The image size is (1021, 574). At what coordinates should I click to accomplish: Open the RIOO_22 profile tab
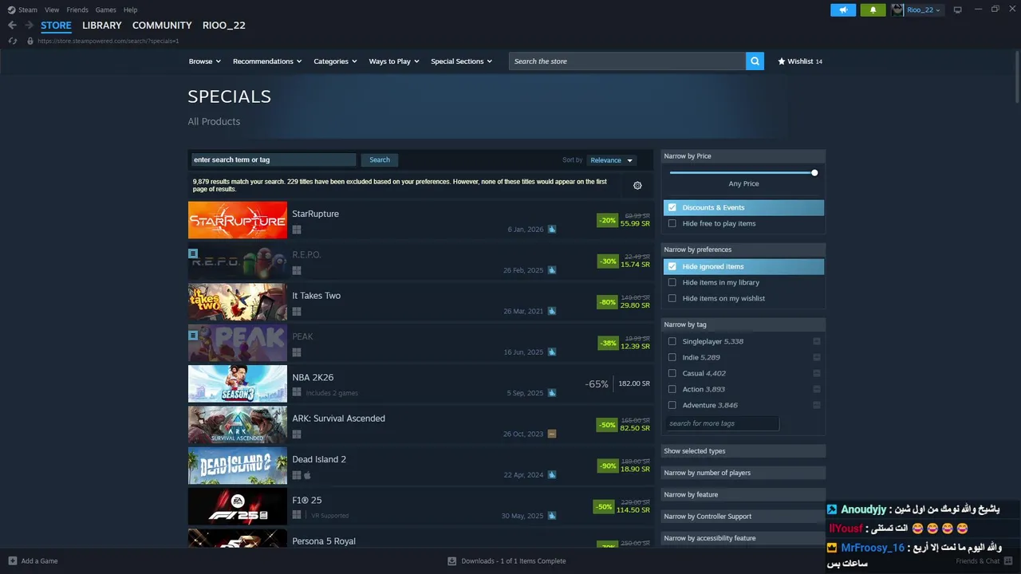[224, 26]
